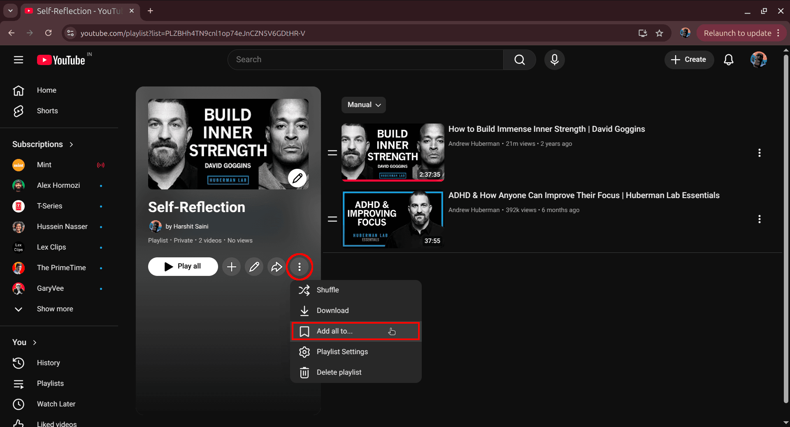Share the Self-Reflection playlist

click(x=276, y=267)
